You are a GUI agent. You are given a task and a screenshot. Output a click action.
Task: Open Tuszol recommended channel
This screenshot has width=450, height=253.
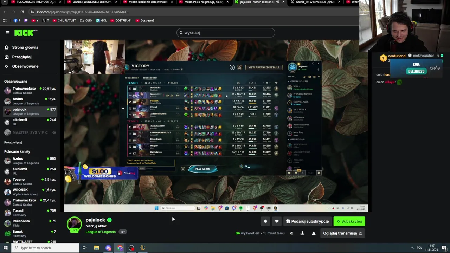point(30,213)
